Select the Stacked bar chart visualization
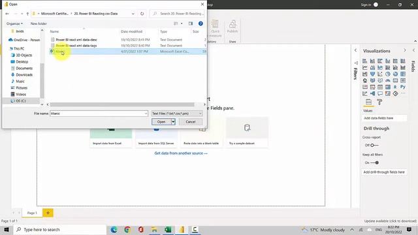This screenshot has width=418, height=235. (x=364, y=61)
